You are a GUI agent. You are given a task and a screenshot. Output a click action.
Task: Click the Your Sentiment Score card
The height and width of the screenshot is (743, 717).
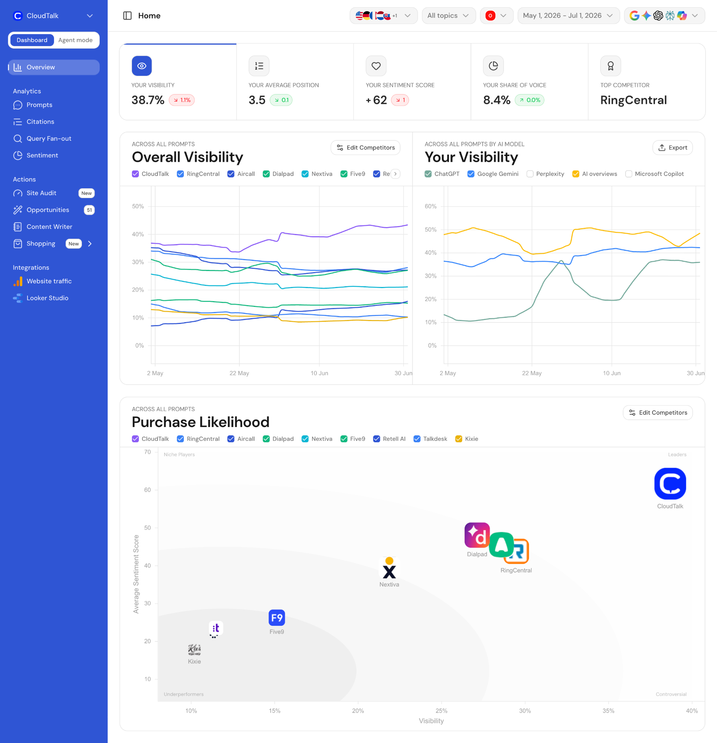tap(412, 82)
